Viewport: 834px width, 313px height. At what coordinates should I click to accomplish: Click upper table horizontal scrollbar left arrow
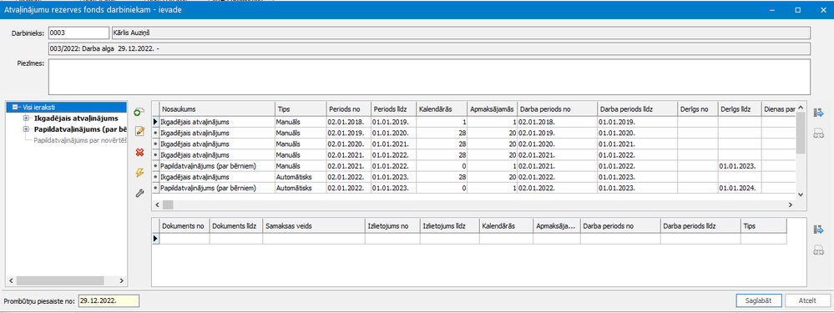coord(157,204)
